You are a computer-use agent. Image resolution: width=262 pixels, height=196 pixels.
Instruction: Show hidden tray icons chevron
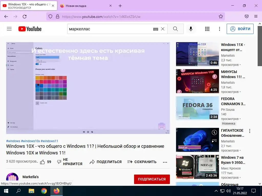tap(216, 191)
